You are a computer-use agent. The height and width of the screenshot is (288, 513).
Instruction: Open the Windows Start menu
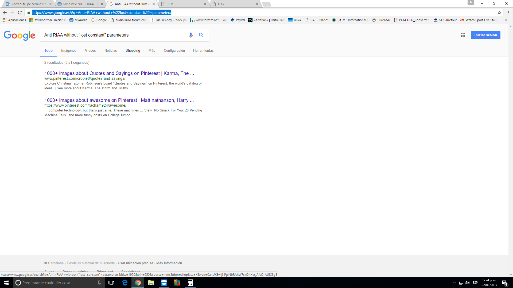[6, 283]
